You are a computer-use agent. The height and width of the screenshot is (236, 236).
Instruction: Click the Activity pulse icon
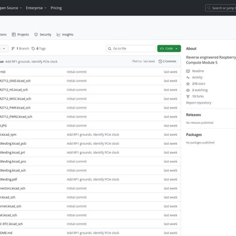pyautogui.click(x=188, y=77)
